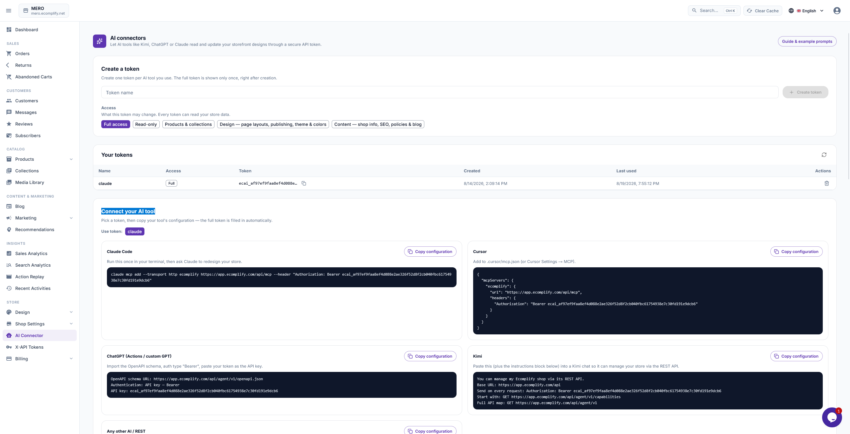The width and height of the screenshot is (850, 434).
Task: Select the Design page layouts access option
Action: [273, 124]
